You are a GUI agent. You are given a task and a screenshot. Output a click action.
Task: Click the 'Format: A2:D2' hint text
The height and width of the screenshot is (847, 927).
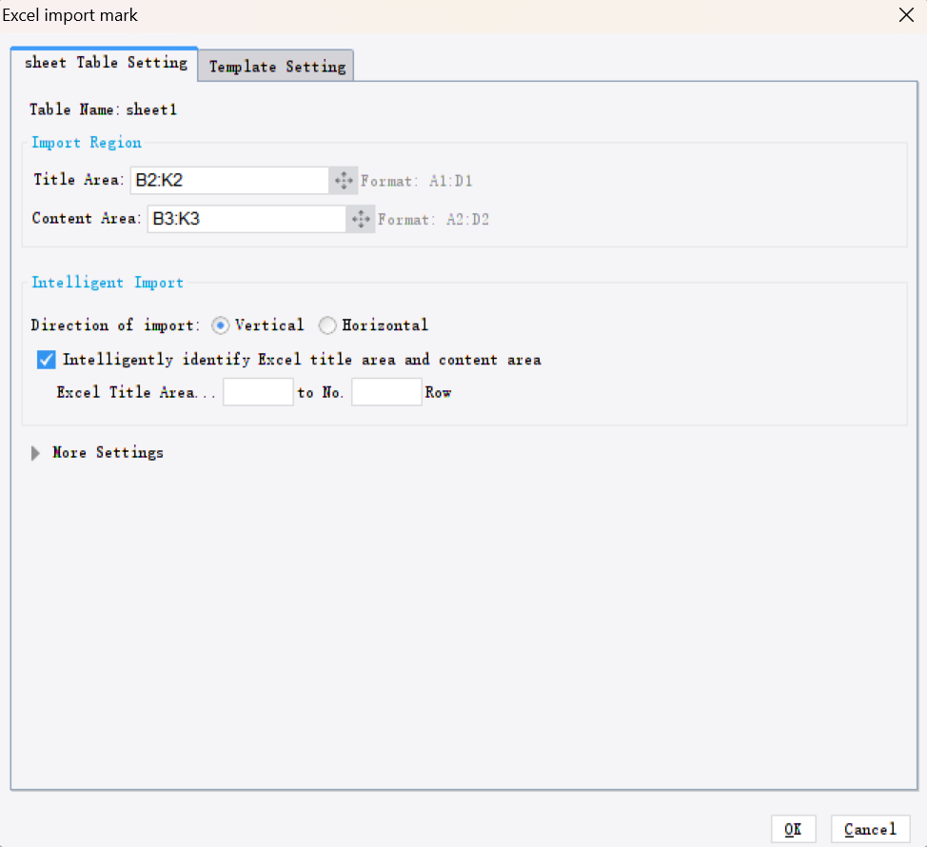pos(434,220)
